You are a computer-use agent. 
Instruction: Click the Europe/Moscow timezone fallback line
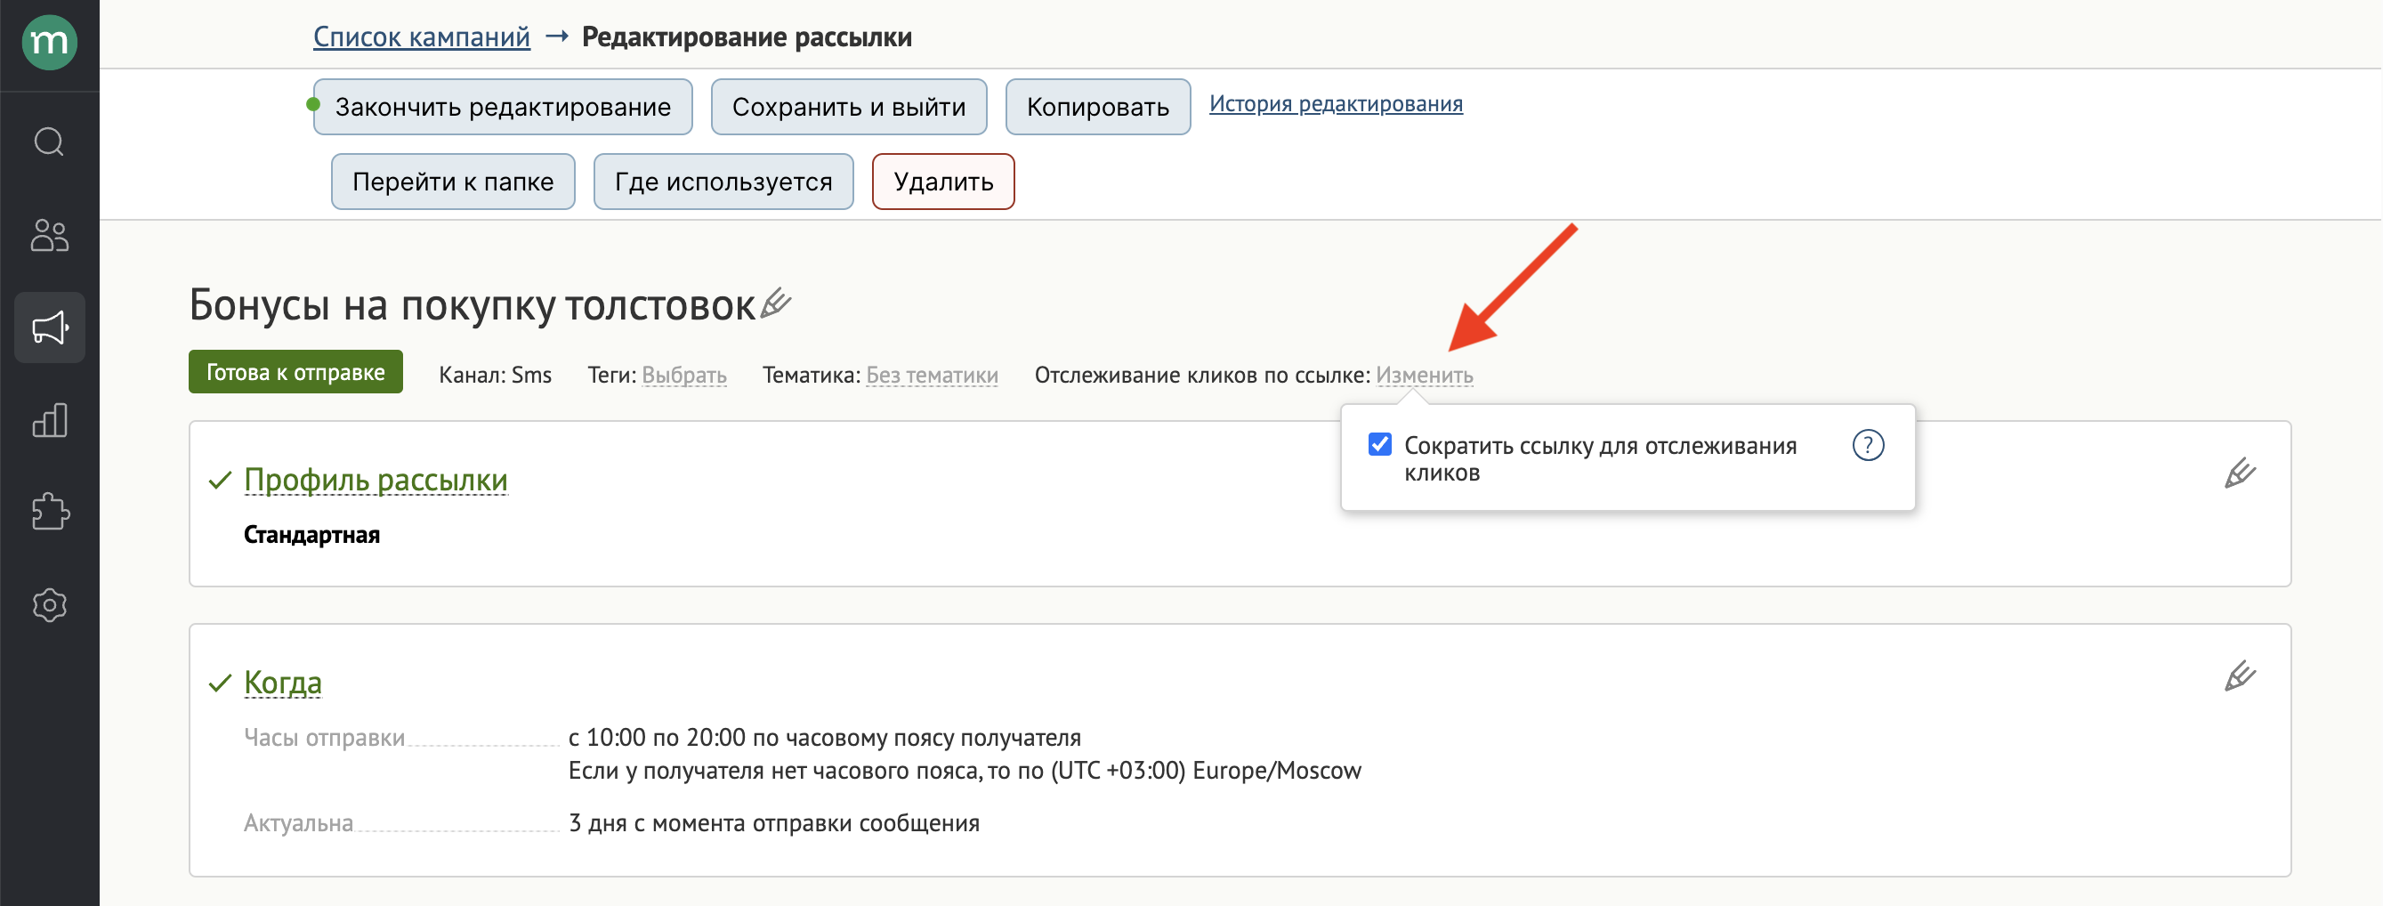pos(965,771)
